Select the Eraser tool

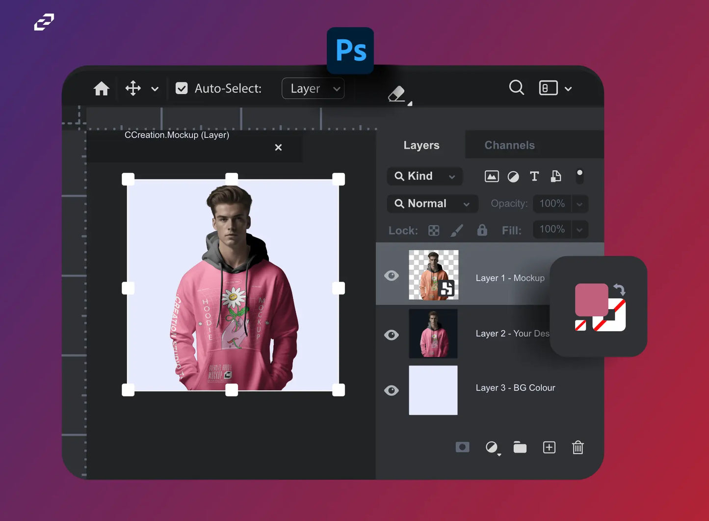397,94
